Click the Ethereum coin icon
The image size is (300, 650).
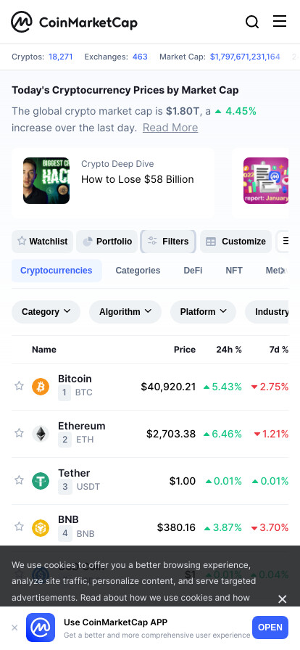click(x=41, y=434)
